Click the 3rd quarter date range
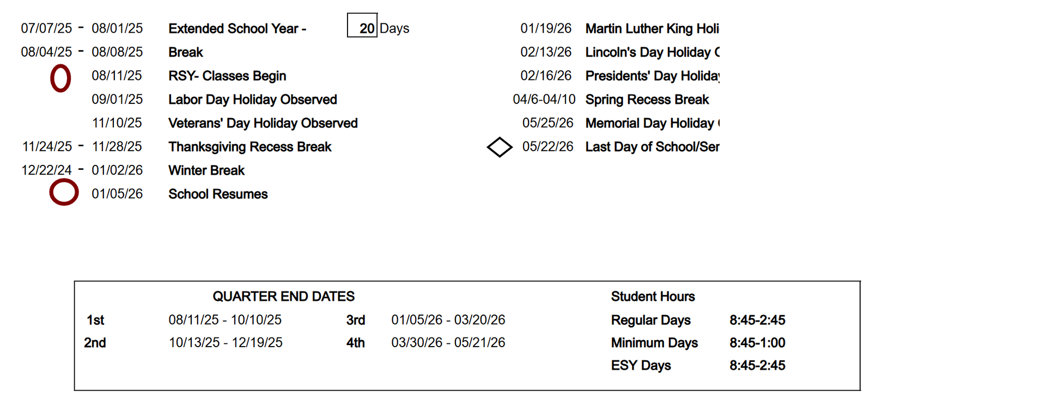1041x400 pixels. point(448,320)
